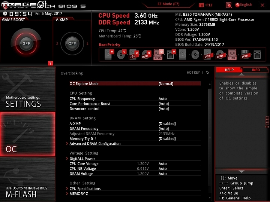Collapse help panel using top handle
The height and width of the screenshot is (202, 270).
(x=241, y=74)
